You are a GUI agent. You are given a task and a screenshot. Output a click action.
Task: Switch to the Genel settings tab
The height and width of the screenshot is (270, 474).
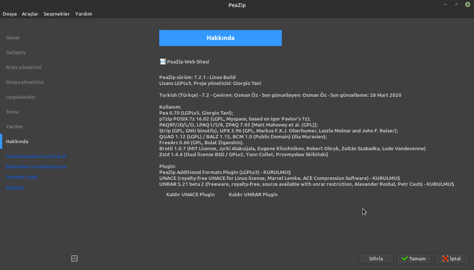13,37
